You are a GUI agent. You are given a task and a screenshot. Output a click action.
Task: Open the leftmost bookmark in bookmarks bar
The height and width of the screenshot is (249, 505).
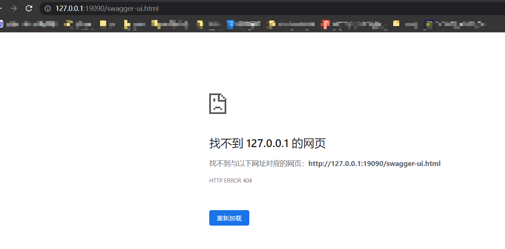pyautogui.click(x=28, y=25)
